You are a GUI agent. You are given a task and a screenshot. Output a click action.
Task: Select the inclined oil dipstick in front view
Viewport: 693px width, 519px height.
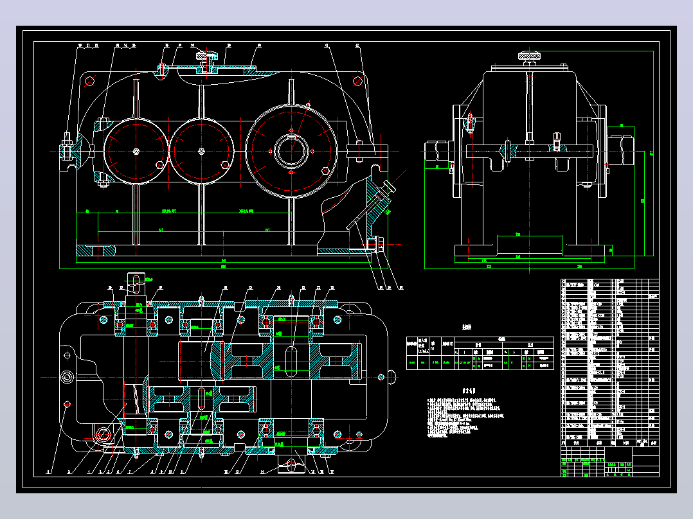point(371,206)
